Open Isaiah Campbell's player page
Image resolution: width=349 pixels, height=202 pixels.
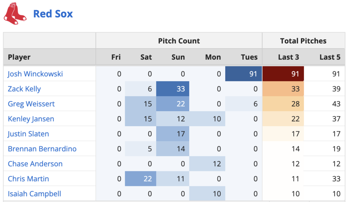pyautogui.click(x=34, y=193)
